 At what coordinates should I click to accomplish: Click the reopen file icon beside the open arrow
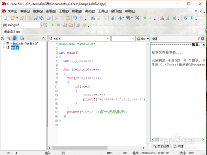22,18
